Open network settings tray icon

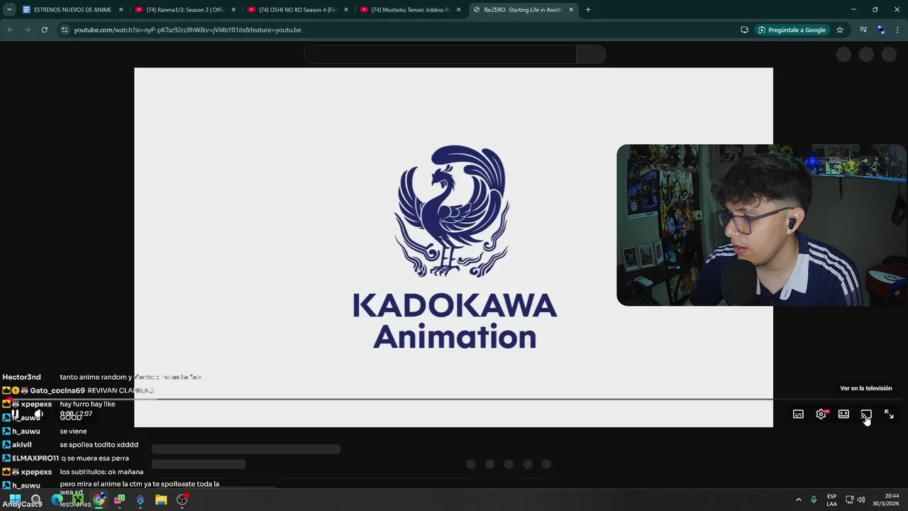coord(849,500)
